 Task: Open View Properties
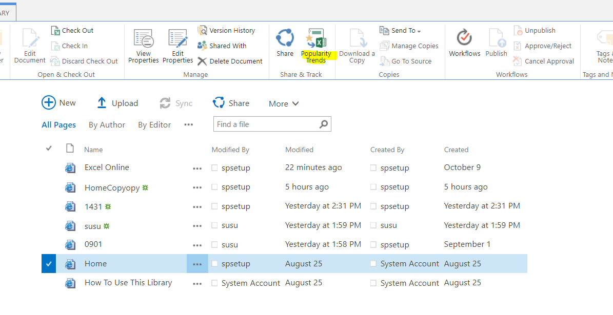click(144, 46)
